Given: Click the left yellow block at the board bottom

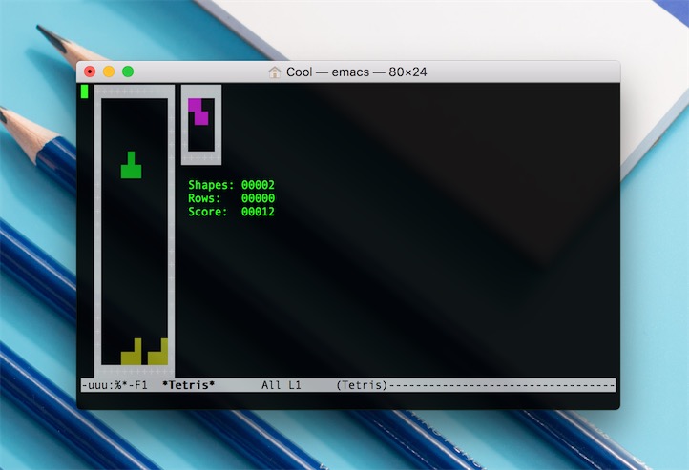Looking at the screenshot, I should pos(131,352).
